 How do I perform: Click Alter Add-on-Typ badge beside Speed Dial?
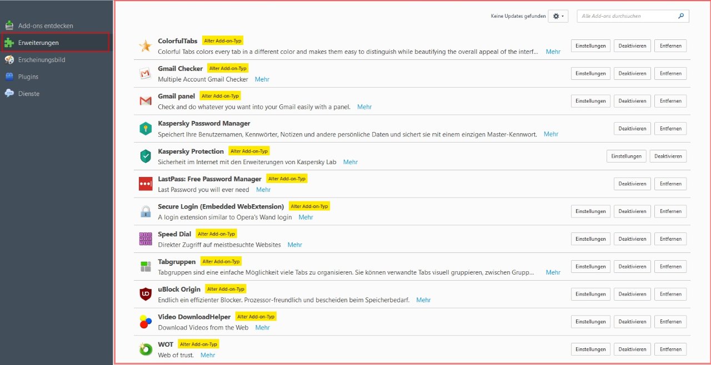click(217, 234)
